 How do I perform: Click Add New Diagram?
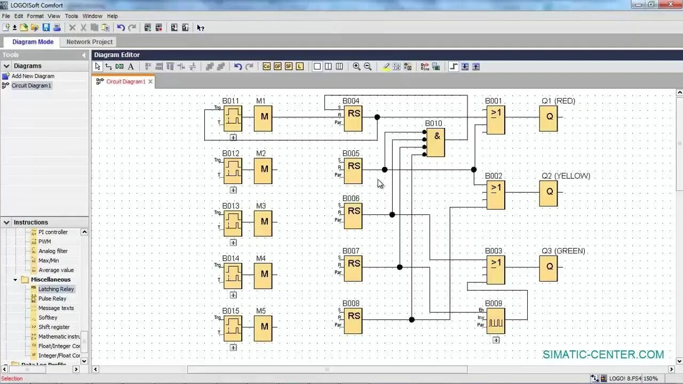click(x=33, y=76)
